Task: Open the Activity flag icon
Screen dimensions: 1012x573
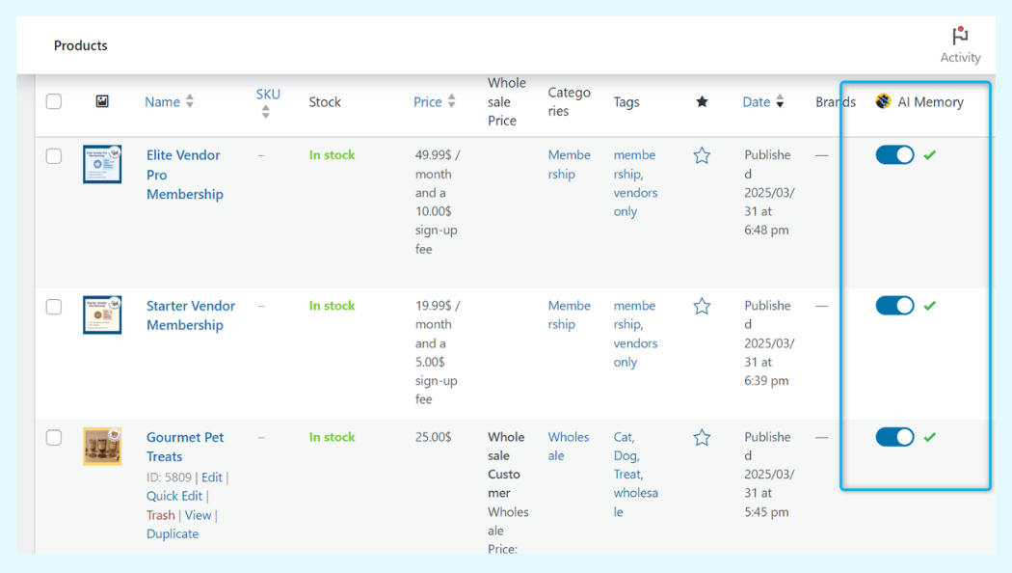Action: 960,37
